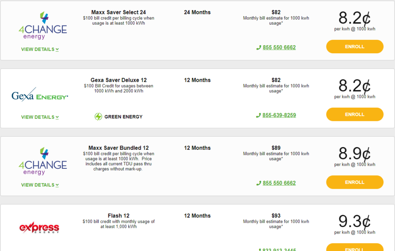Viewport: 395px width, 251px height.
Task: Click the phone icon next to 855-639-8259
Action: pyautogui.click(x=258, y=115)
